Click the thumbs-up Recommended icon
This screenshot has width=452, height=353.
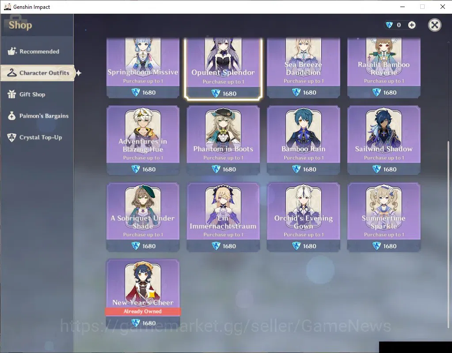pos(12,51)
